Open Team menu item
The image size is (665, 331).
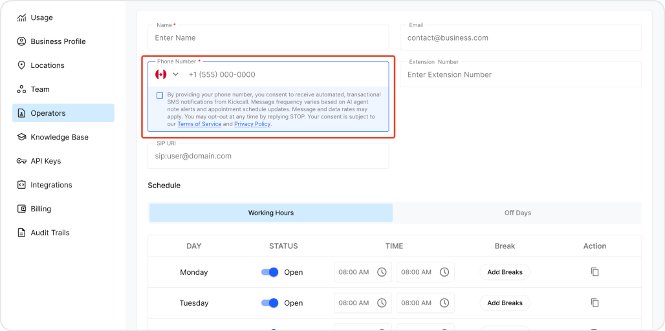pos(63,89)
